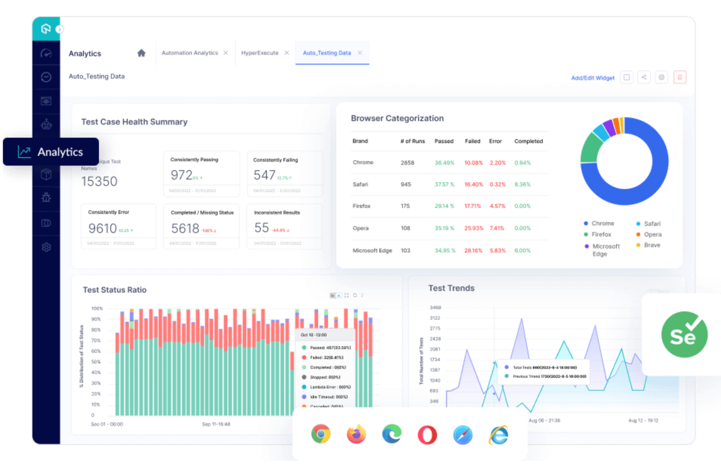Click the Completed column header

(529, 141)
